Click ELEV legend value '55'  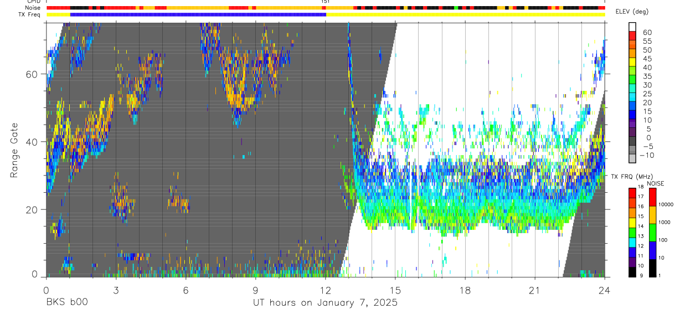pyautogui.click(x=647, y=41)
